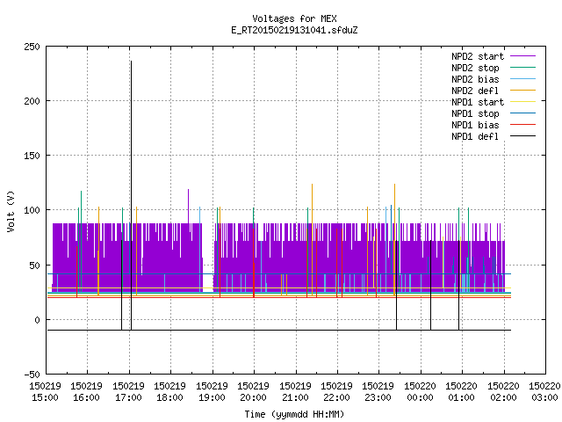The image size is (562, 422).
Task: Click the orange NPD2 defl legend line
Action: (522, 91)
